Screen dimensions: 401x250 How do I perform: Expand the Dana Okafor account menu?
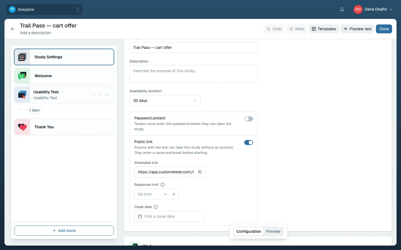click(373, 9)
